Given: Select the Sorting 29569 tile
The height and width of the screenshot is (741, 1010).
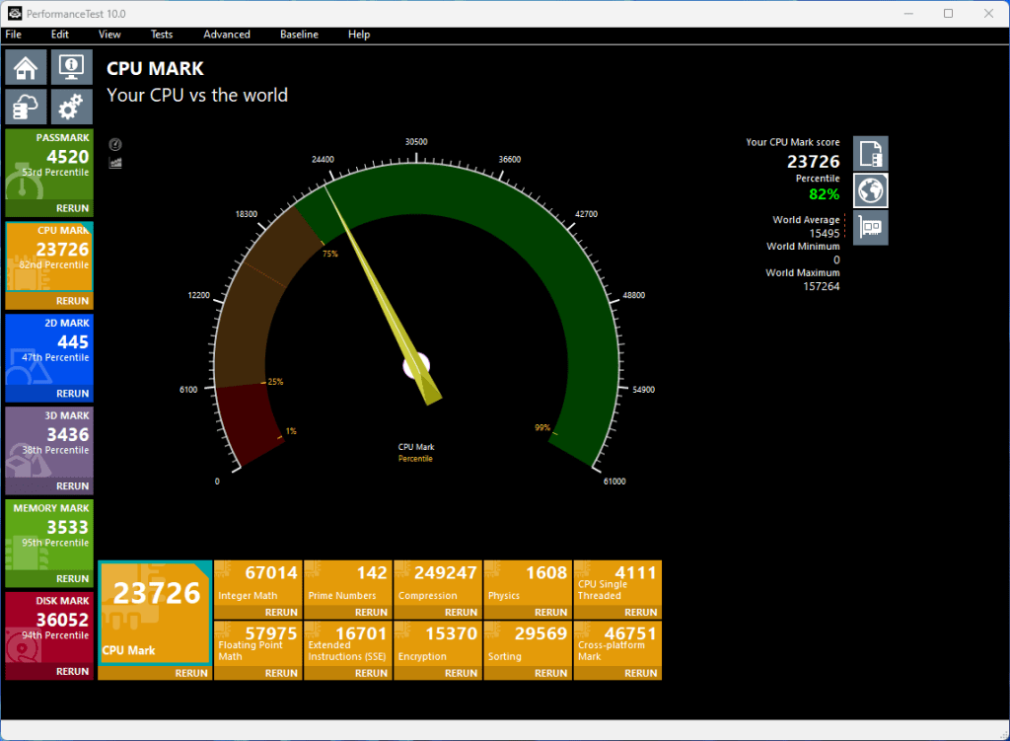Looking at the screenshot, I should coord(528,643).
